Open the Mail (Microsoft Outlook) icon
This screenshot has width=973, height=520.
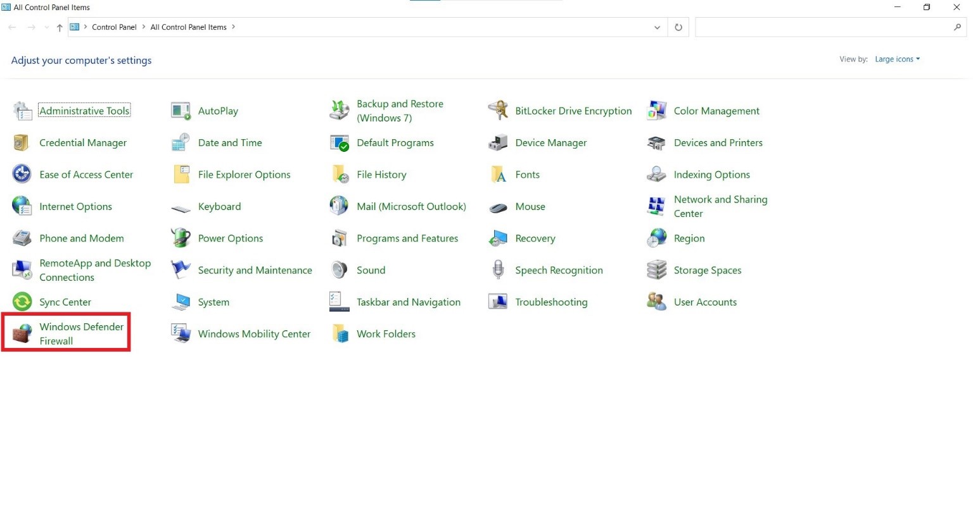(340, 206)
